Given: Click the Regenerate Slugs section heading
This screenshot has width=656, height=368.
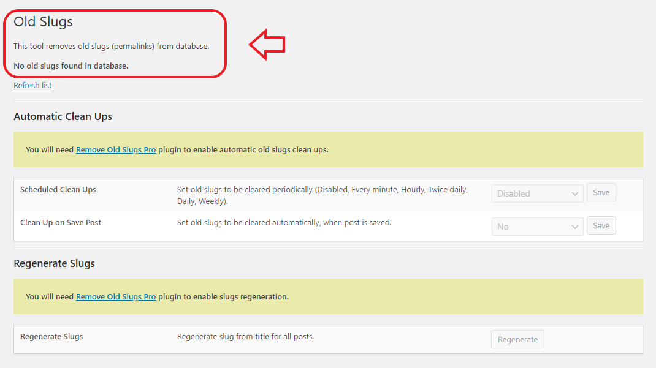Looking at the screenshot, I should [x=54, y=263].
